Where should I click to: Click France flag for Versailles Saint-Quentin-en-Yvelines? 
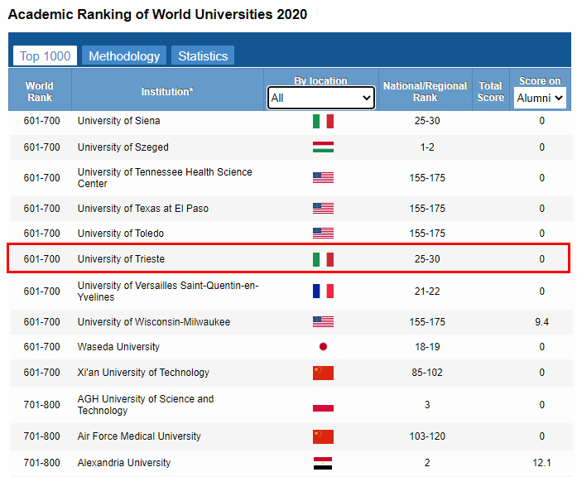[323, 291]
